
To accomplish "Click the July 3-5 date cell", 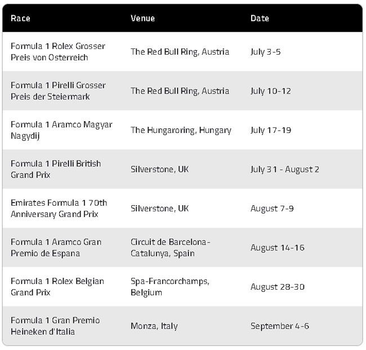I will 266,52.
